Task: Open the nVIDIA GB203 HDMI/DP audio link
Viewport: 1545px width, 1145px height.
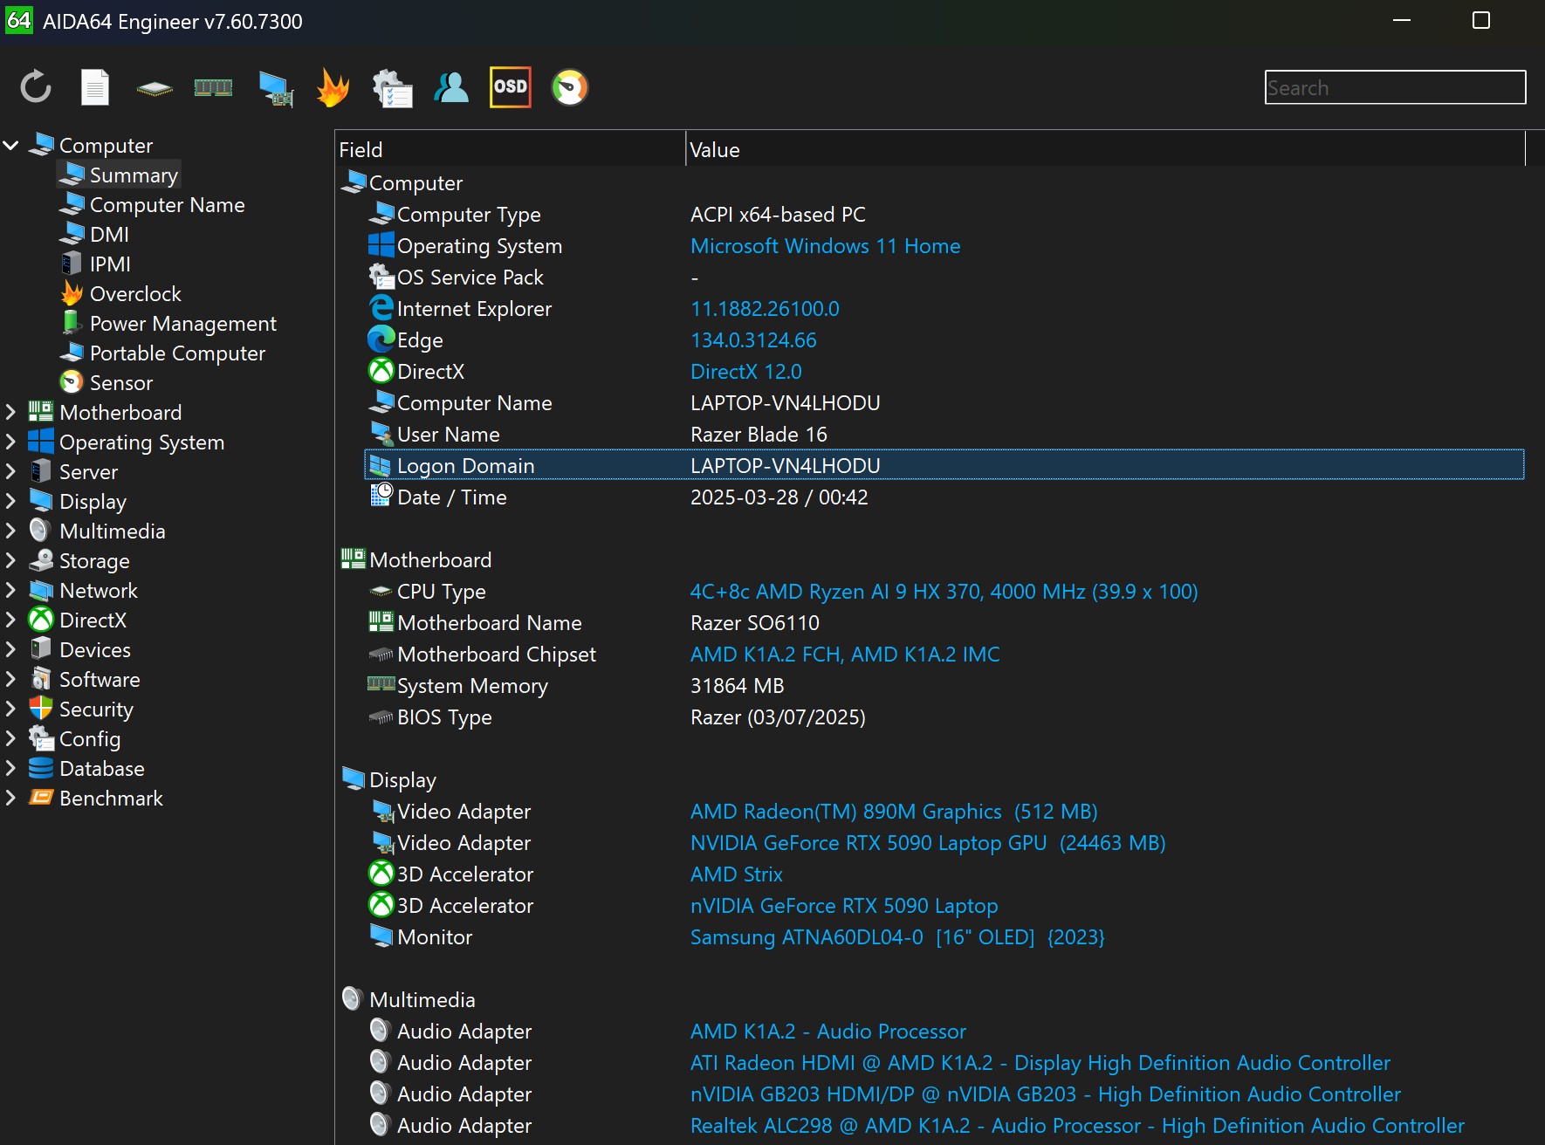Action: pyautogui.click(x=1045, y=1094)
